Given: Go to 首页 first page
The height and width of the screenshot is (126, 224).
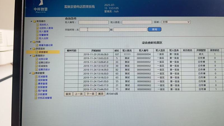Looking at the screenshot, I should pyautogui.click(x=68, y=94).
